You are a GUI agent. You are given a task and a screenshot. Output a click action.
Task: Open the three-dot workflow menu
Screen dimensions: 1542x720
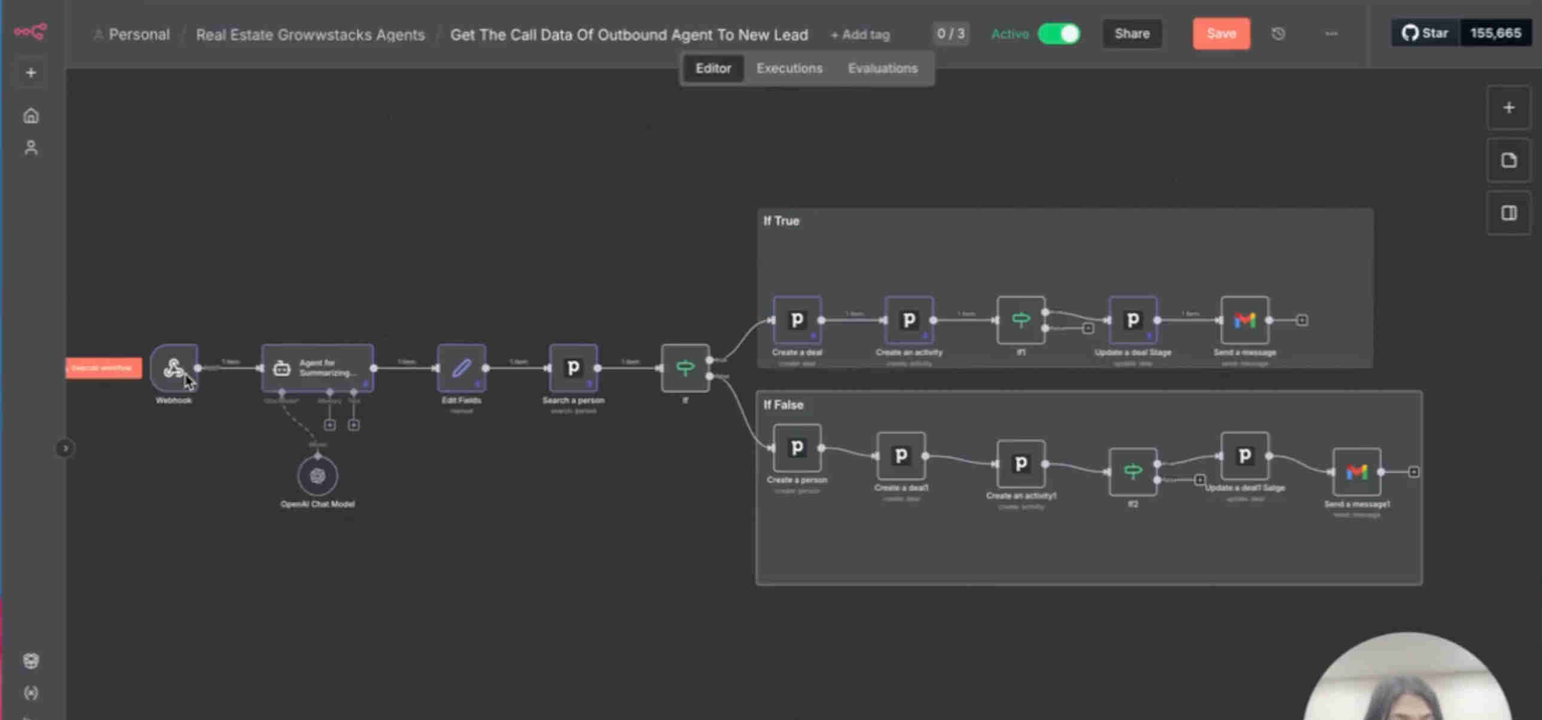click(x=1331, y=33)
